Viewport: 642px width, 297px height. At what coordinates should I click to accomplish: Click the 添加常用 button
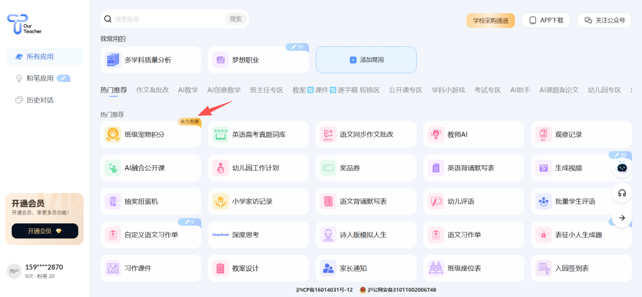[366, 60]
